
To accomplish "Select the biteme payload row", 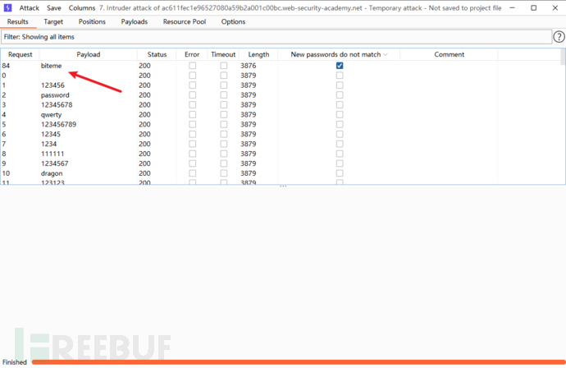I will (52, 65).
